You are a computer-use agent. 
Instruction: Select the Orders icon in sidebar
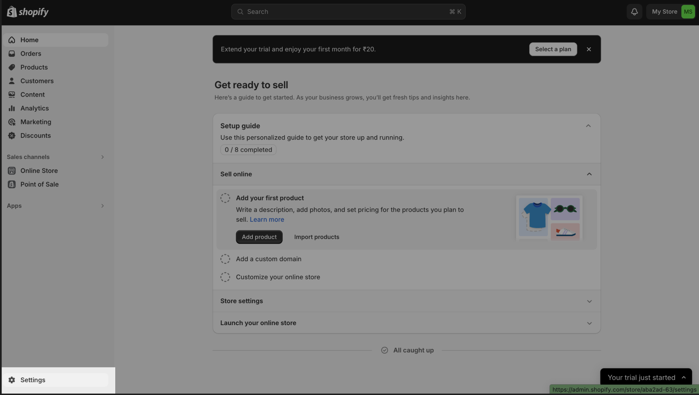[x=12, y=53]
